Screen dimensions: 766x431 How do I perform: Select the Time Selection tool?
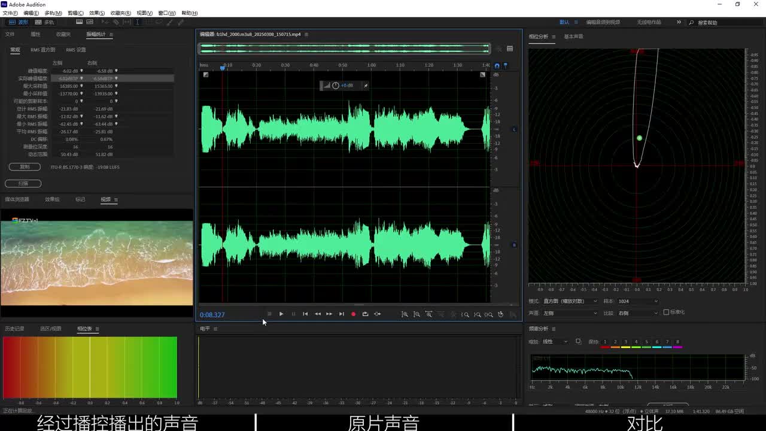click(137, 22)
